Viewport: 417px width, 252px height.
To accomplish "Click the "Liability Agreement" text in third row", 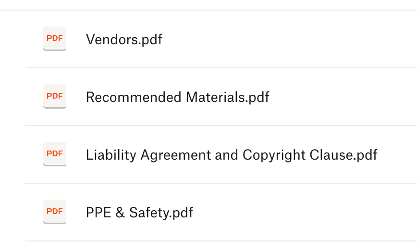I will [x=148, y=155].
